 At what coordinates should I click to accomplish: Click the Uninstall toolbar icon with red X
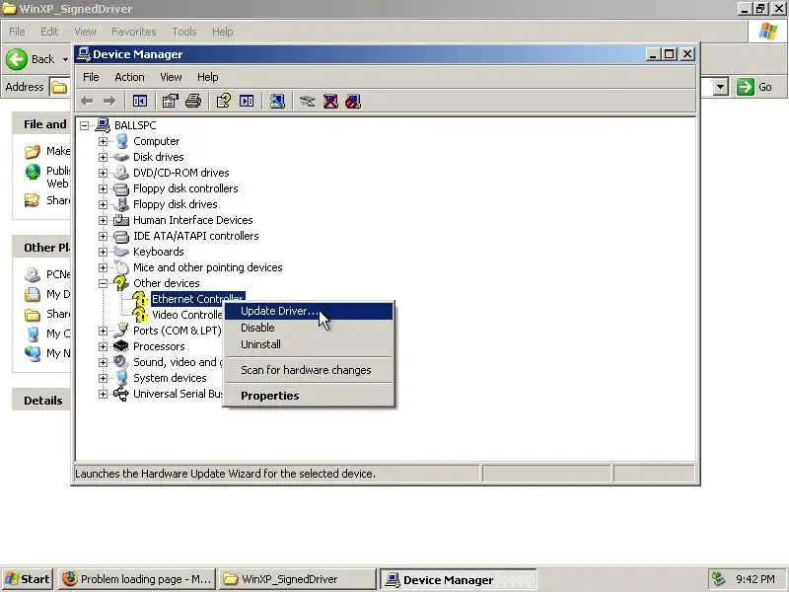tap(330, 102)
